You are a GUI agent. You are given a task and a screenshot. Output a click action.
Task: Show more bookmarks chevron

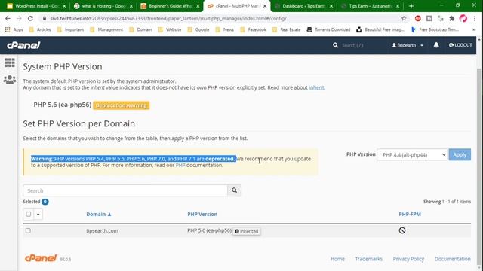[x=474, y=29]
